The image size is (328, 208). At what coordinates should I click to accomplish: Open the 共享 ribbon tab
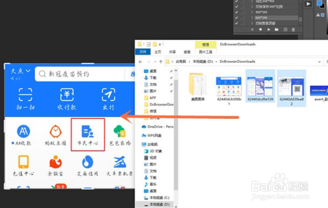[172, 52]
